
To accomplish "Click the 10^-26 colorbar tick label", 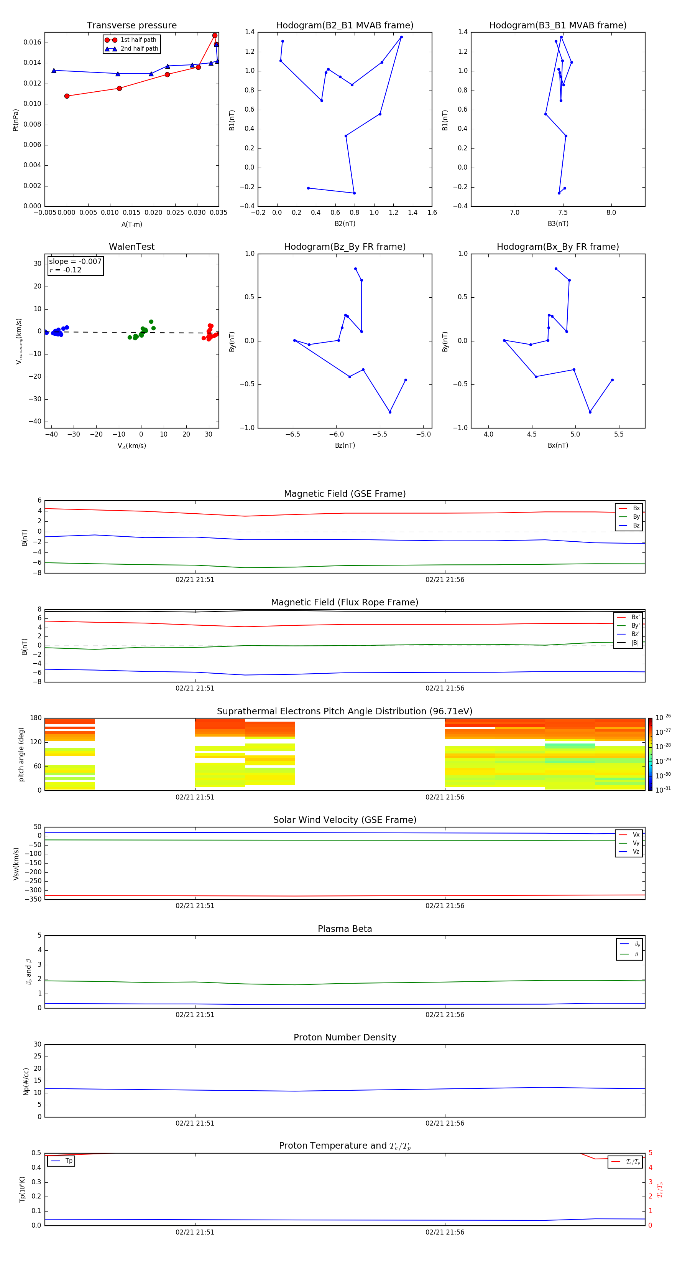I will tap(663, 717).
